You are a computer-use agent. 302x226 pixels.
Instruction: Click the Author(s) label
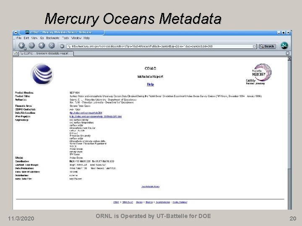[x=21, y=100]
